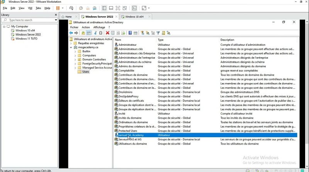Find objects in Active Directory

pyautogui.click(x=163, y=33)
